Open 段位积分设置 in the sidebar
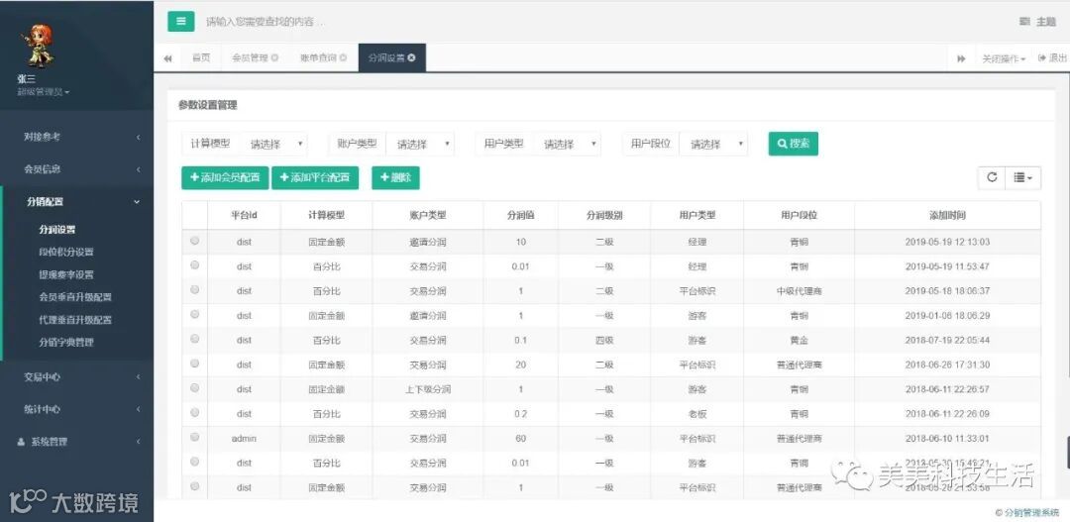The width and height of the screenshot is (1070, 522). (x=66, y=252)
